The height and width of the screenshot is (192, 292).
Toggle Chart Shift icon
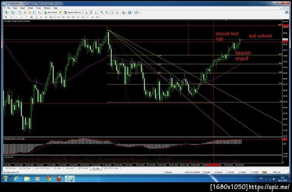tap(117, 13)
